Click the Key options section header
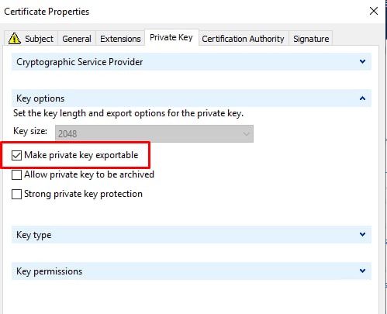This screenshot has width=387, height=314. [x=192, y=98]
